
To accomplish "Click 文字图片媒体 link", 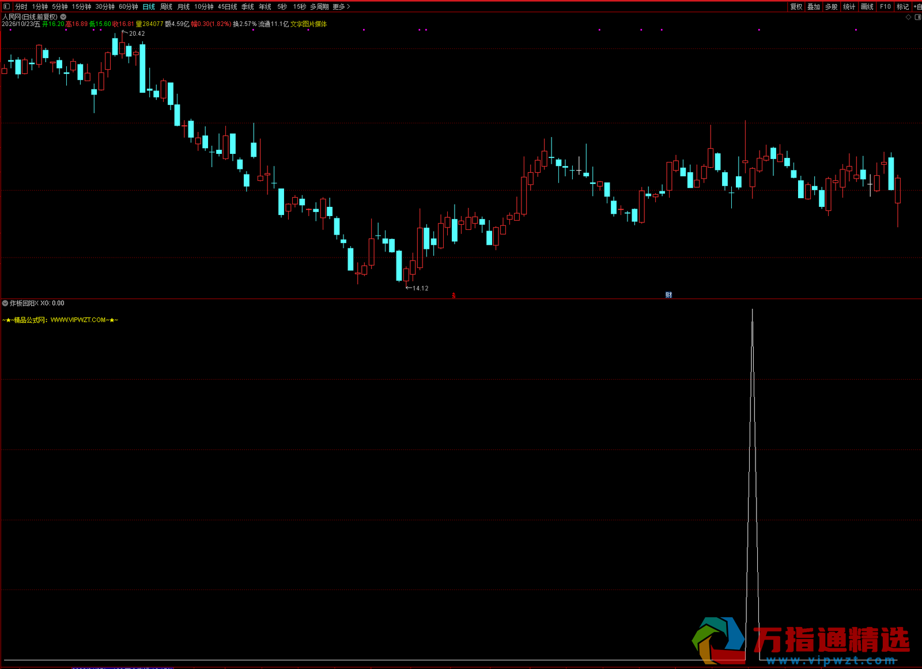I will coord(309,24).
